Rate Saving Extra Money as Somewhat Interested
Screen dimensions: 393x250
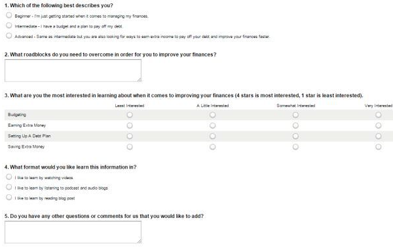(x=295, y=147)
